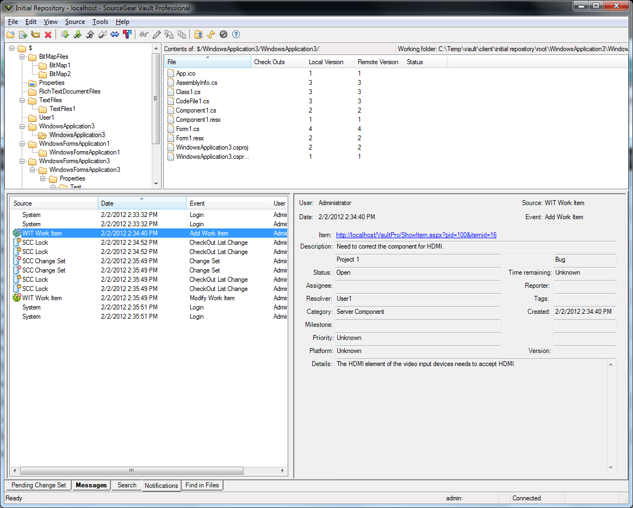Click the pencil Edit File icon
The width and height of the screenshot is (633, 508).
tap(157, 35)
